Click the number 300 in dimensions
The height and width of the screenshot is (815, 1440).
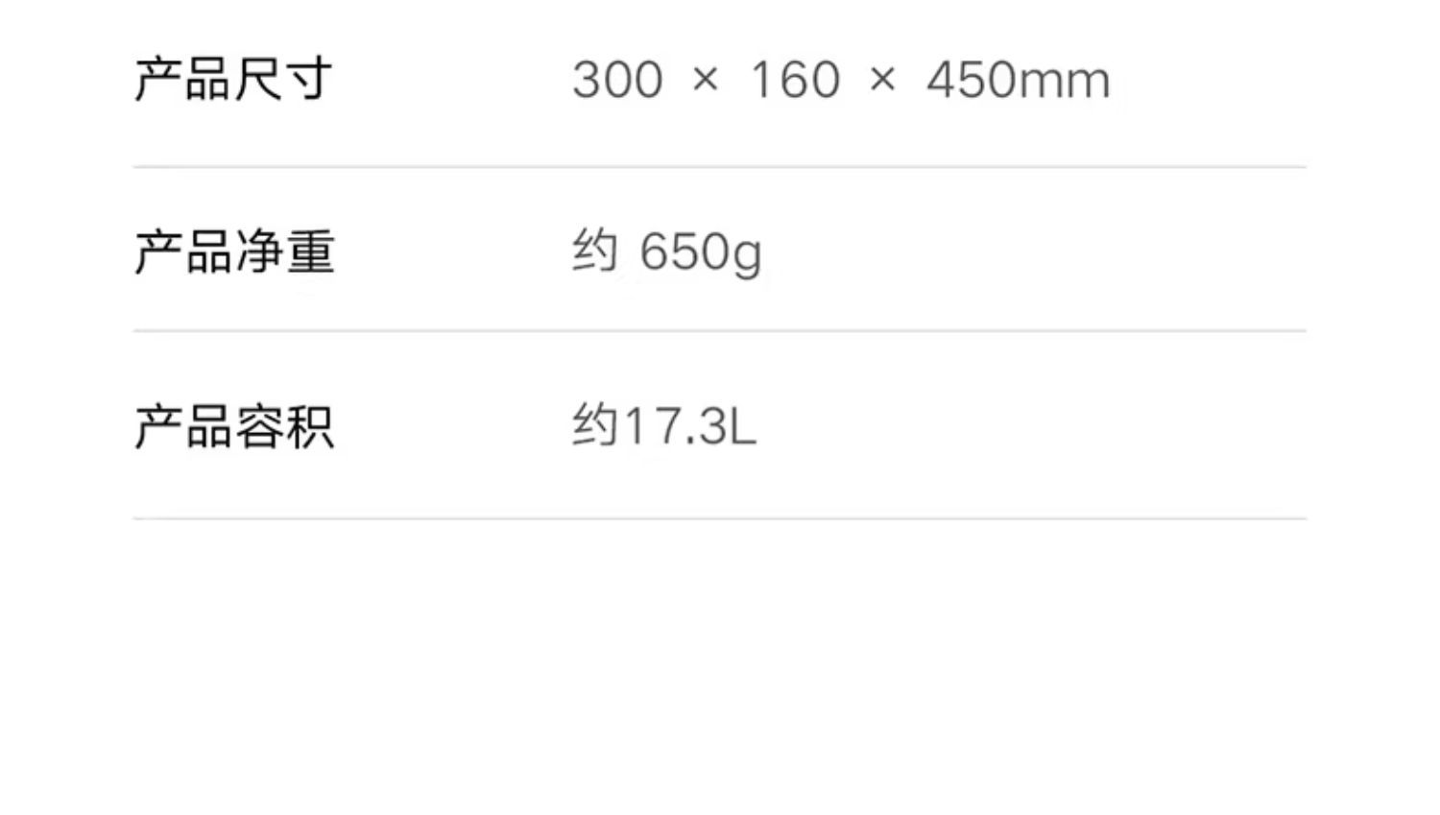[x=617, y=80]
